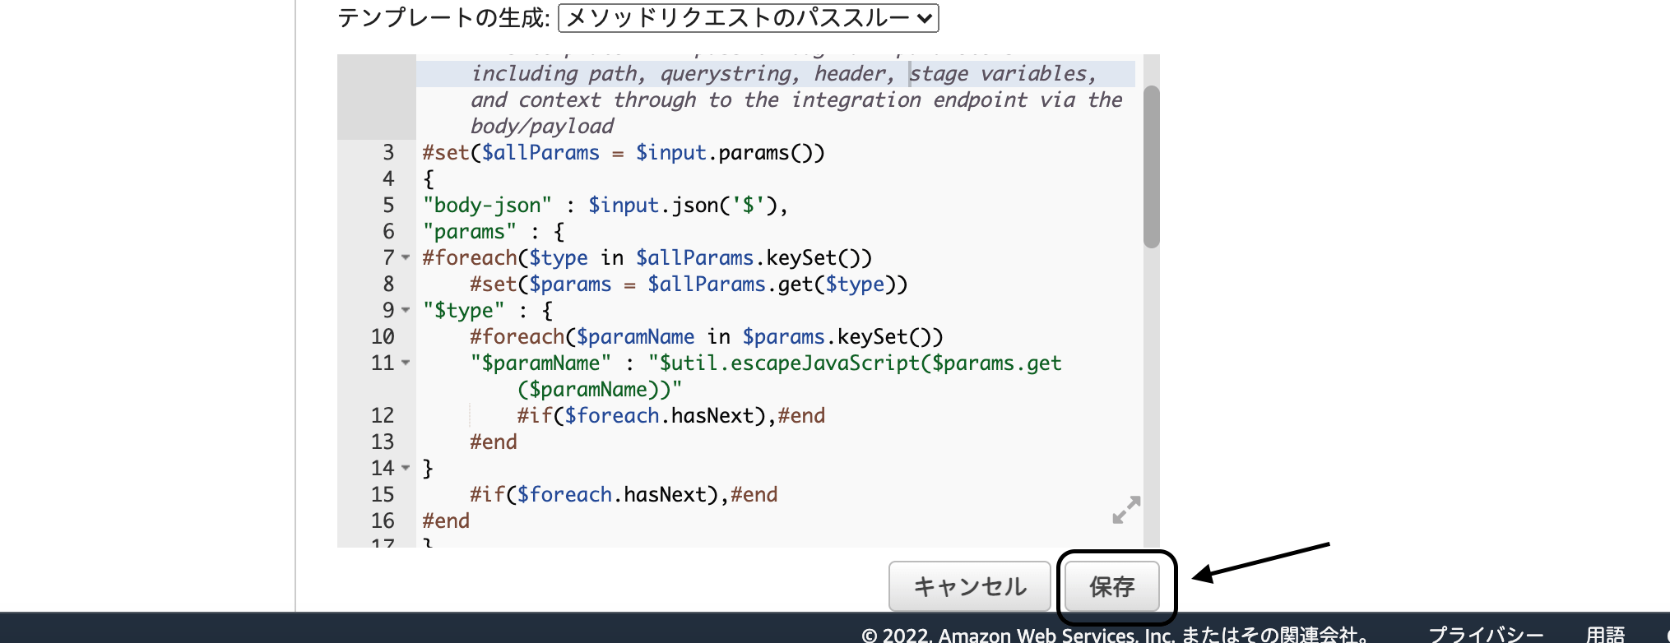Expand the code editor to fullscreen
The height and width of the screenshot is (643, 1670).
click(1126, 510)
